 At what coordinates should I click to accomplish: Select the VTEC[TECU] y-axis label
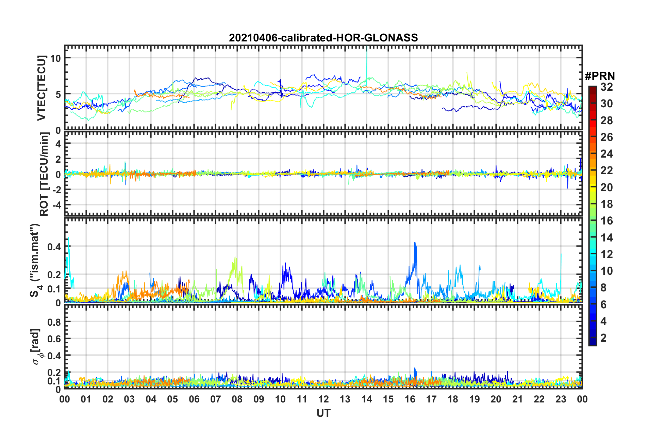42,88
